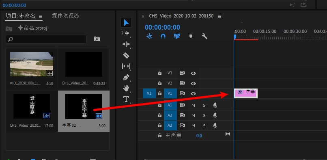
Task: Solo the A2 audio track
Action: (204, 115)
